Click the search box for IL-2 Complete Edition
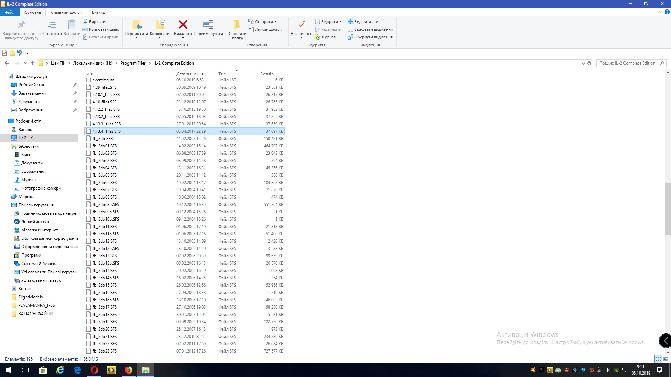The width and height of the screenshot is (671, 377). click(627, 63)
